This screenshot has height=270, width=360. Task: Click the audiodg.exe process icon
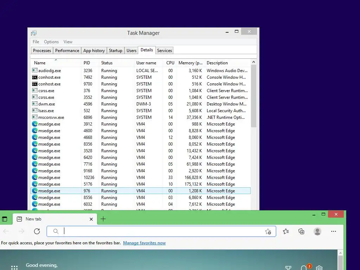(x=35, y=70)
